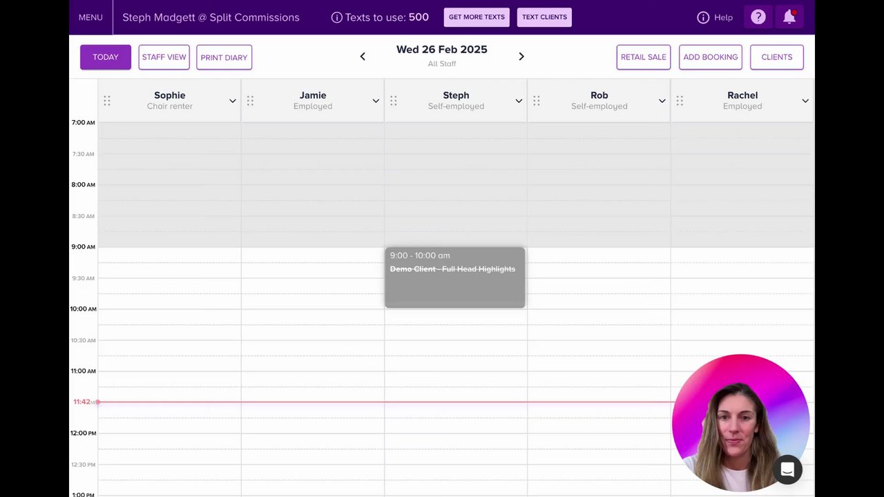
Task: Click the Get More Texts button
Action: click(x=477, y=17)
